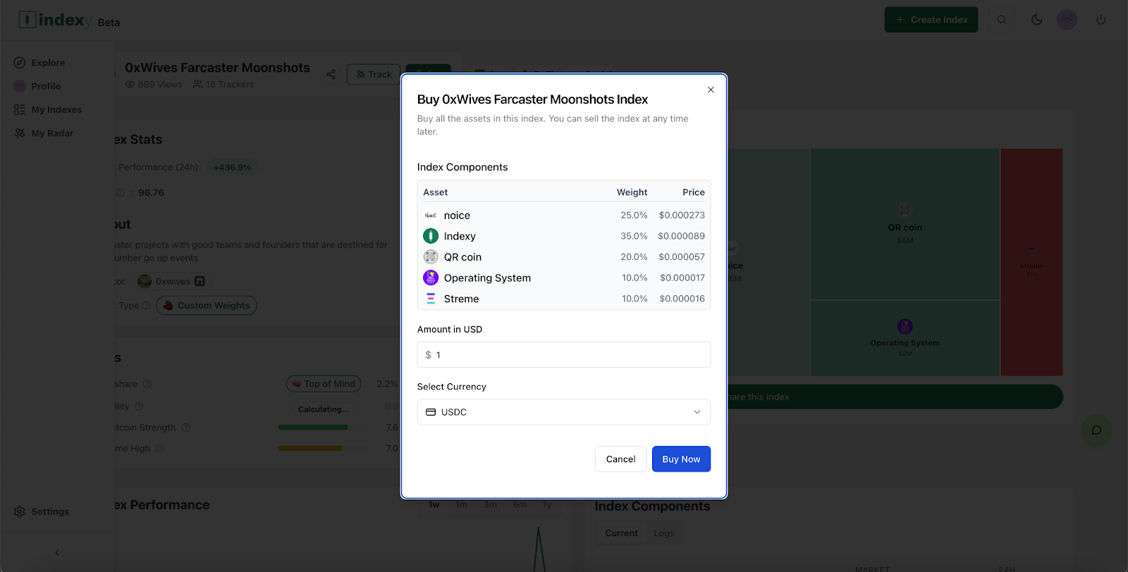This screenshot has height=572, width=1128.
Task: Click the Operating System treemap tile
Action: (905, 338)
